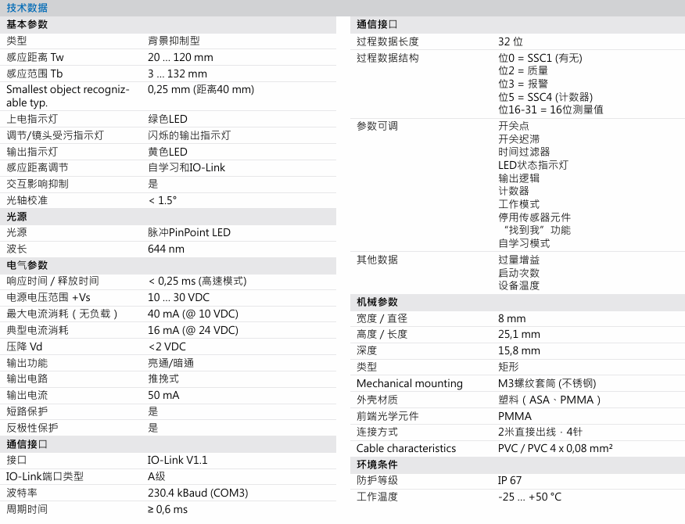685x524 pixels.
Task: Select the '时间过滤器' parameter entry
Action: click(x=524, y=152)
